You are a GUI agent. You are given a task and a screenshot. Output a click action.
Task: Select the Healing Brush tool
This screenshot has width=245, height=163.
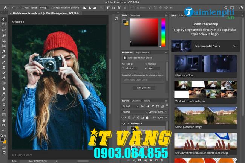point(4,57)
